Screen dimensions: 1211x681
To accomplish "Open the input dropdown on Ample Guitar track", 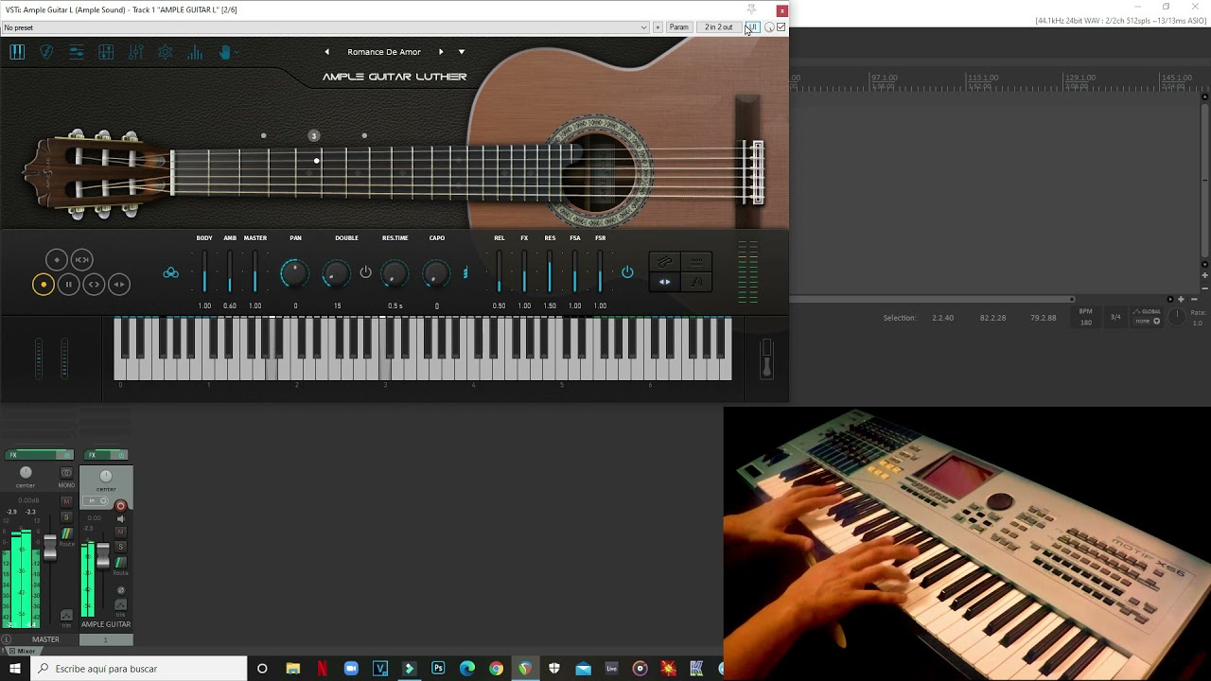I will [97, 501].
